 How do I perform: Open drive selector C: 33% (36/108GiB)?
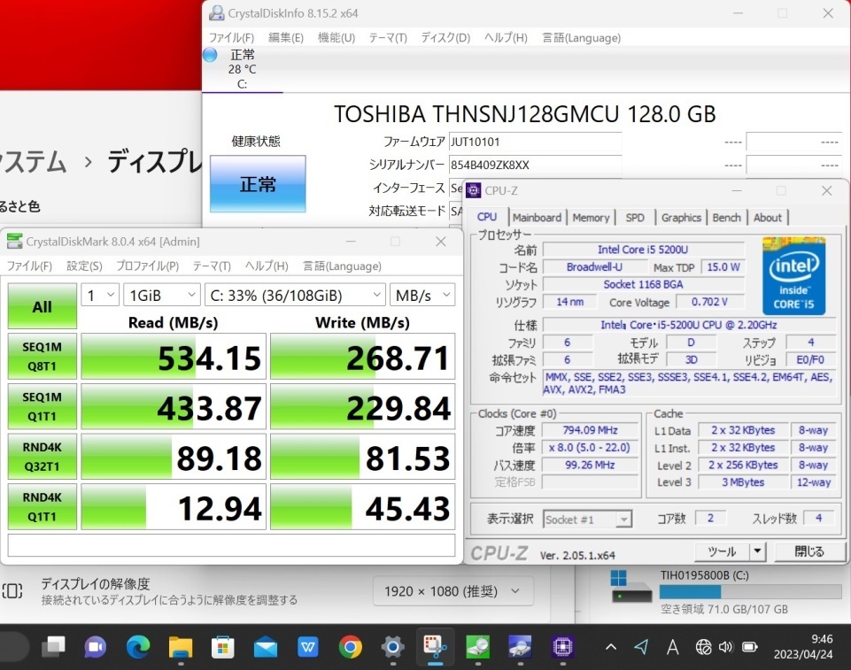pyautogui.click(x=295, y=295)
